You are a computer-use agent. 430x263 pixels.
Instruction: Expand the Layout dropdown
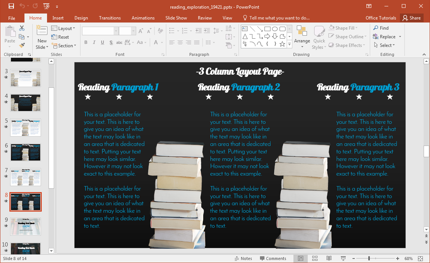[63, 29]
